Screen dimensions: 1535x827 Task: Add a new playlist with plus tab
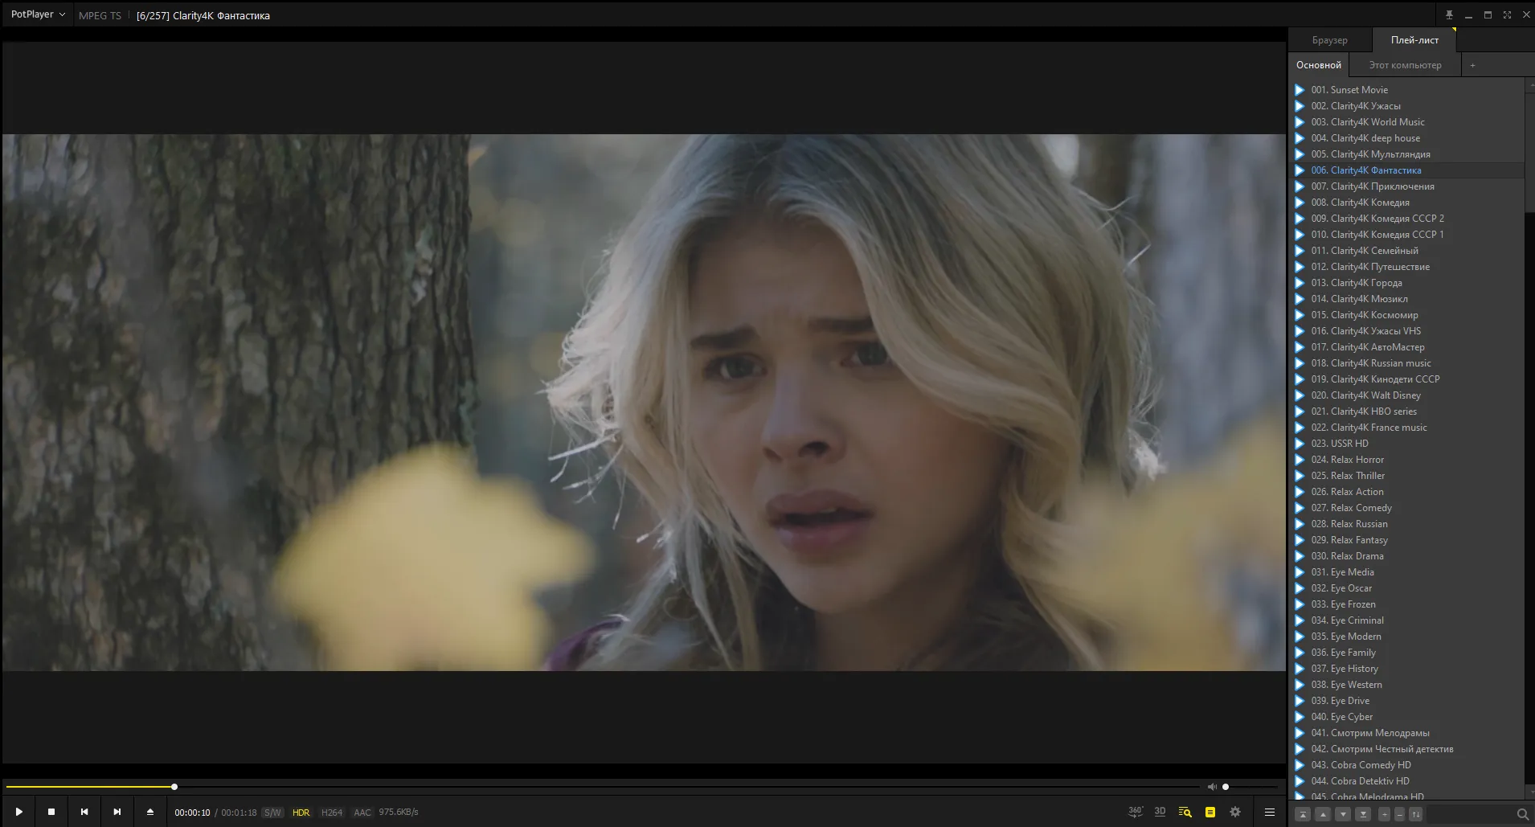(1472, 65)
